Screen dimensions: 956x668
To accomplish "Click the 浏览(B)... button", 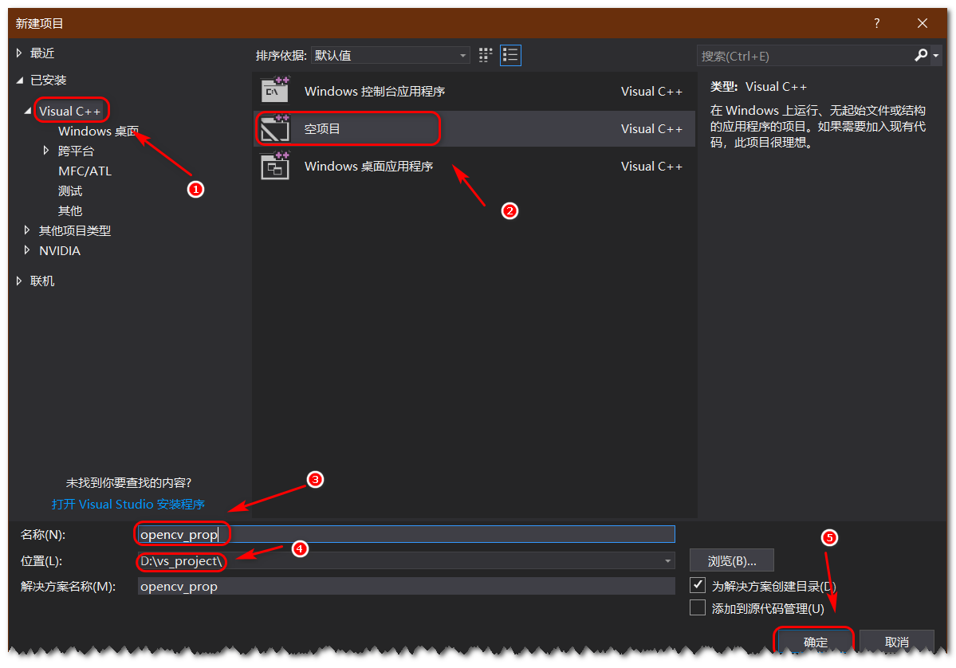I will click(x=732, y=560).
